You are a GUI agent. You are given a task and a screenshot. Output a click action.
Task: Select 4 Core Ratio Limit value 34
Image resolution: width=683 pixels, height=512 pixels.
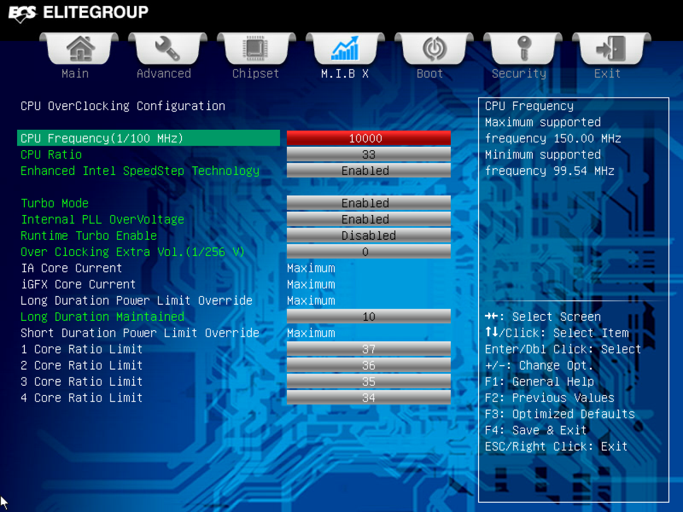(x=369, y=397)
